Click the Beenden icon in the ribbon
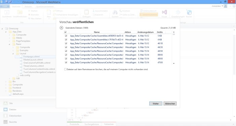Image resolution: width=236 pixels, height=126 pixels. [x=29, y=14]
